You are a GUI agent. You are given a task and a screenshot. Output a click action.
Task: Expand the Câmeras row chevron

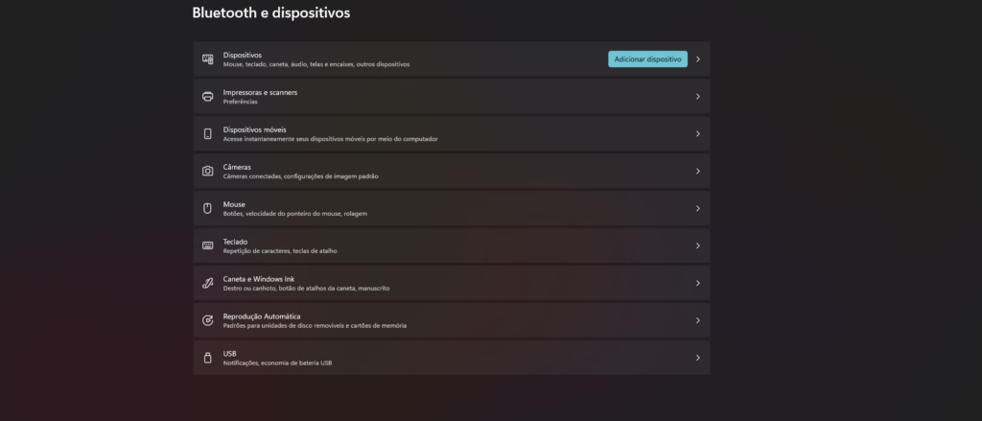(x=698, y=171)
